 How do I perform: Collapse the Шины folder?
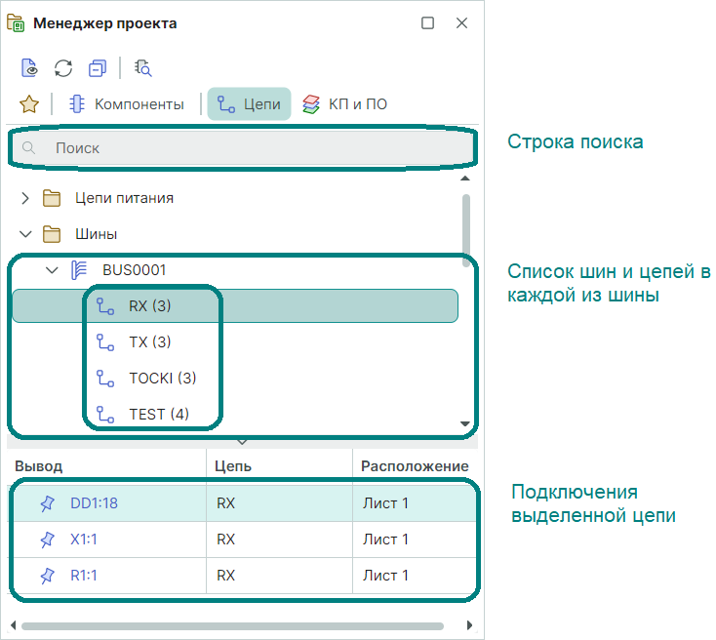26,234
